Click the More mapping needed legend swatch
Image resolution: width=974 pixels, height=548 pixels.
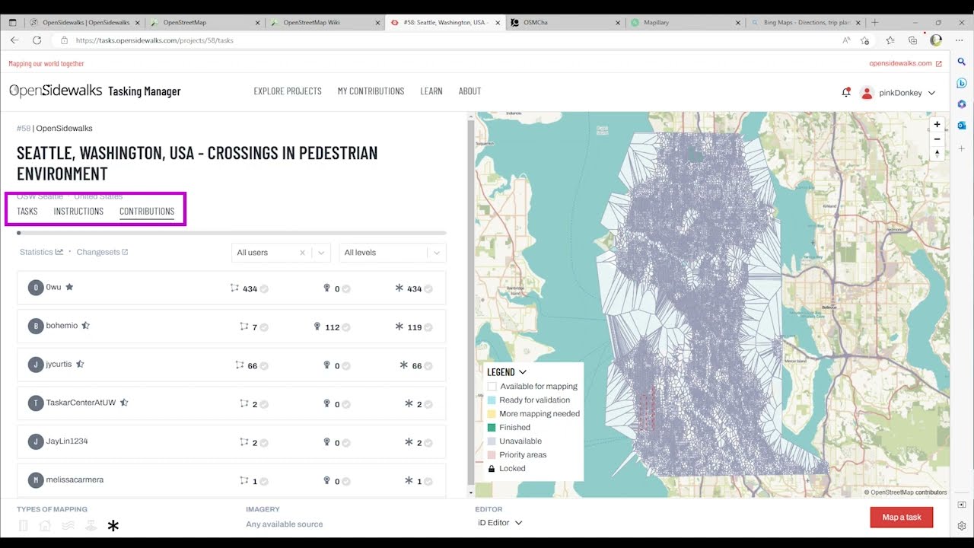pos(492,414)
